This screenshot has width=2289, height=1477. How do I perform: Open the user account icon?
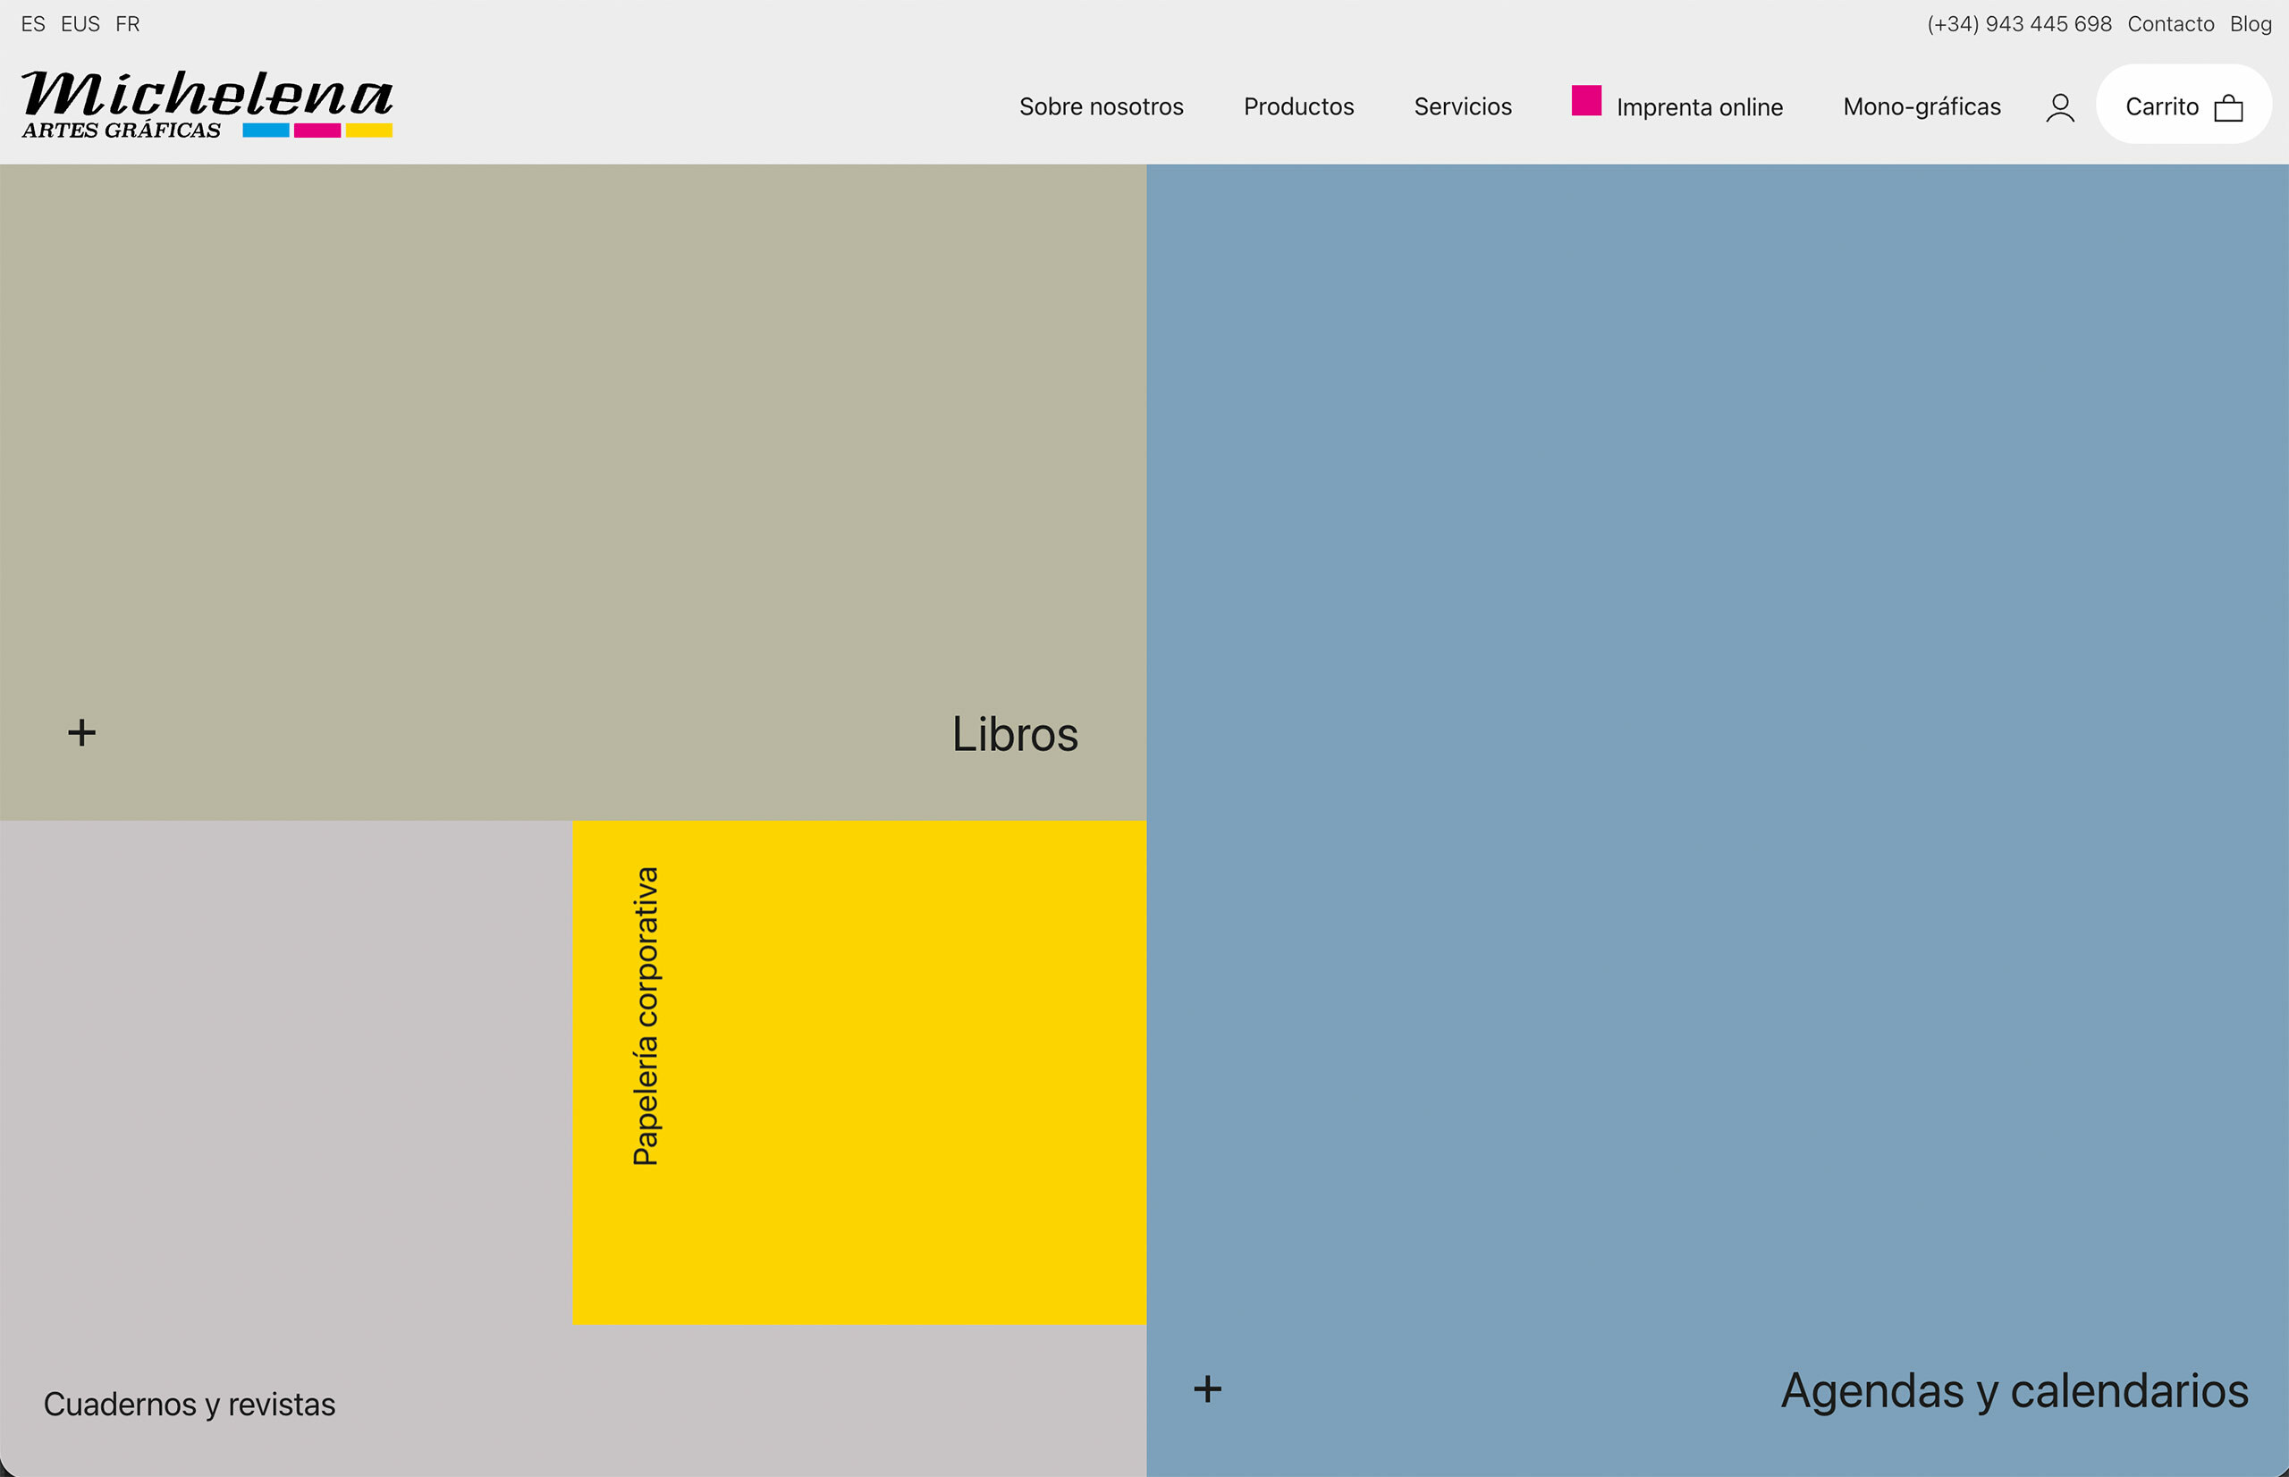pos(2060,106)
